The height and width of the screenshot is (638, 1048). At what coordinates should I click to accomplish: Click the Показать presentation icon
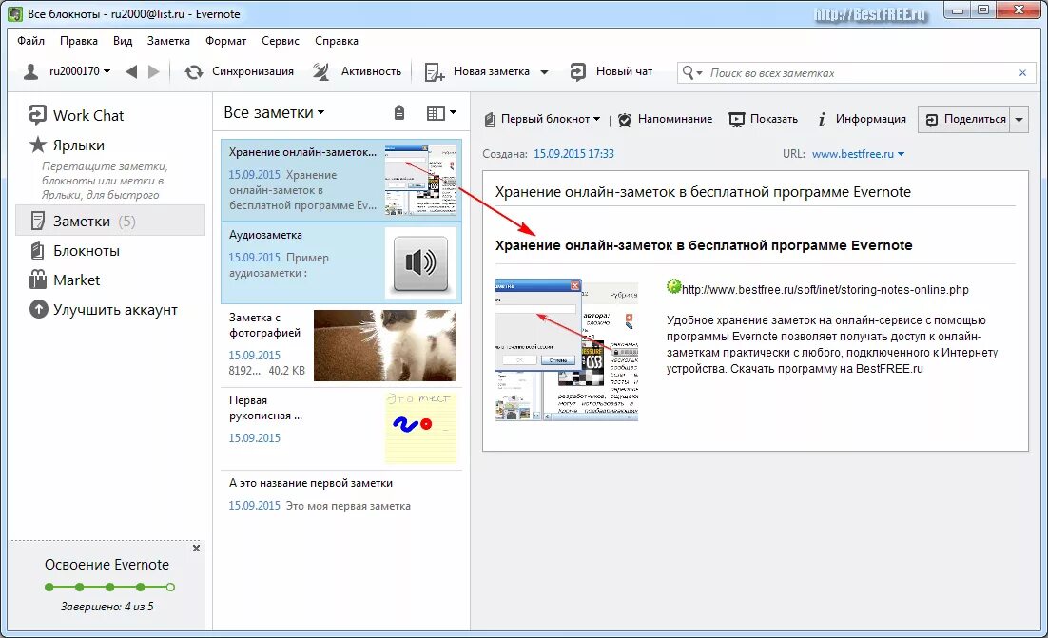pos(736,120)
